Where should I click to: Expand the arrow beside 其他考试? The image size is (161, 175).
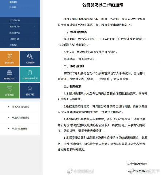35,45
